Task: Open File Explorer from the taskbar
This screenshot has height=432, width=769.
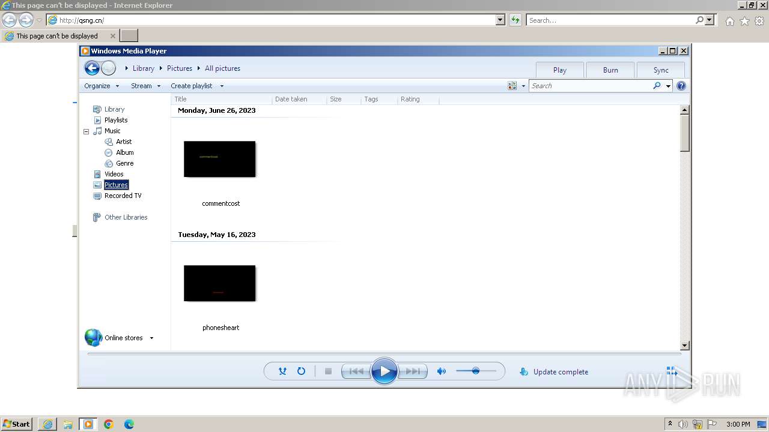Action: [x=68, y=424]
